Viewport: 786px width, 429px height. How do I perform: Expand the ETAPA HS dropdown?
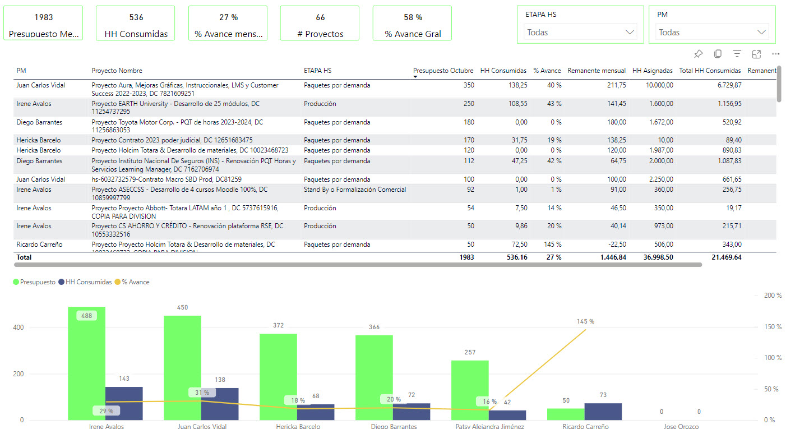coord(629,33)
